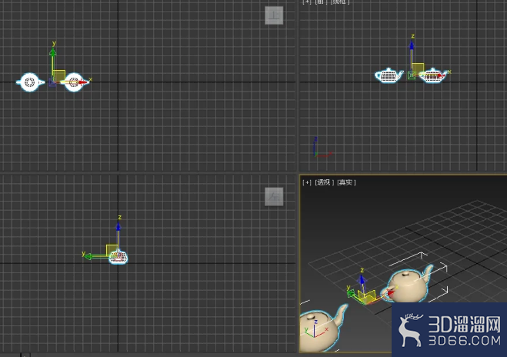The height and width of the screenshot is (357, 507).
Task: Select the teapot in the Left viewport
Action: [x=118, y=258]
